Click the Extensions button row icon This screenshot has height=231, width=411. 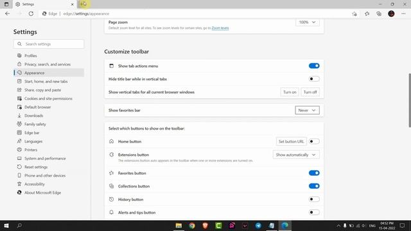point(111,155)
